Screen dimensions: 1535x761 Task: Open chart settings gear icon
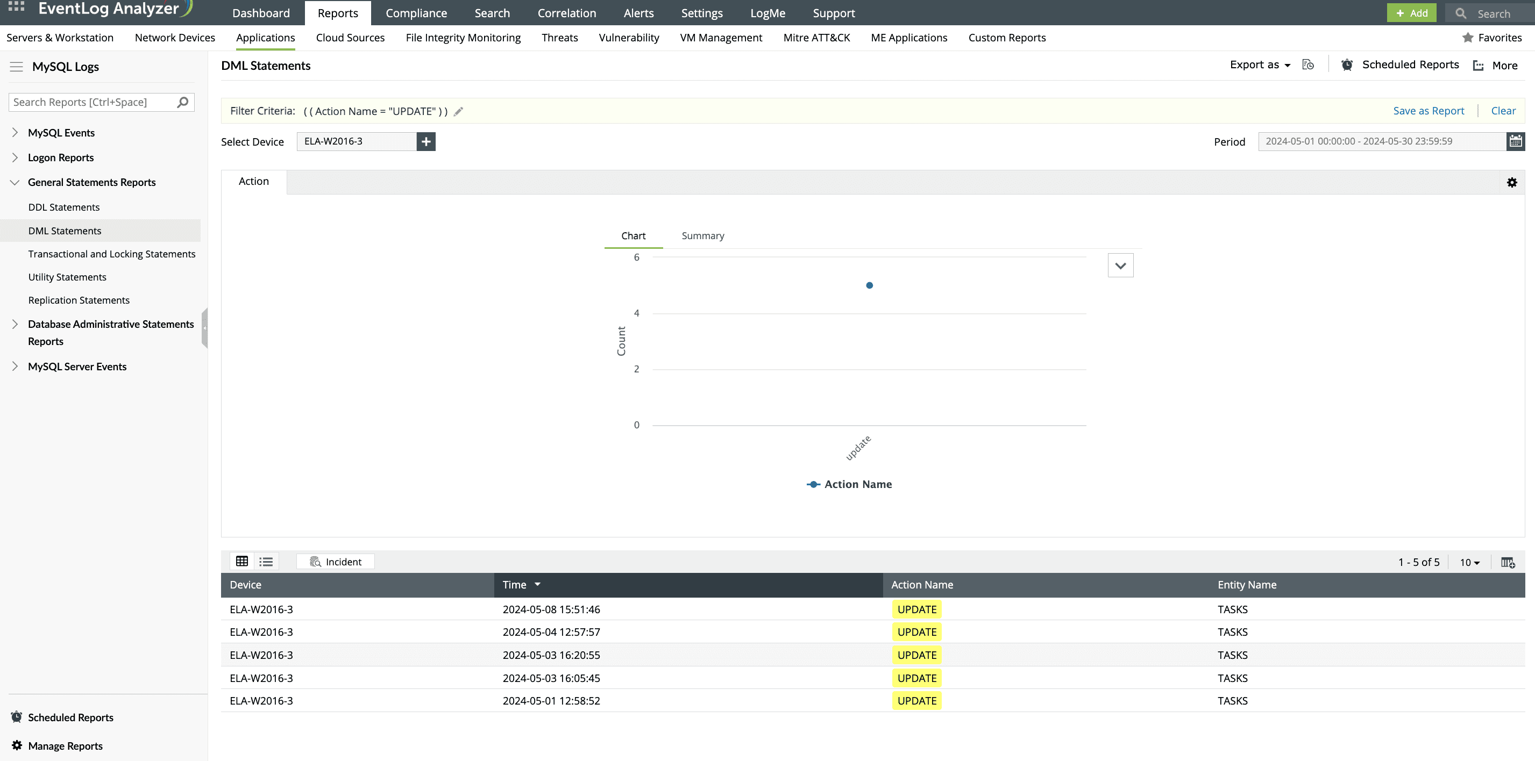(1512, 182)
